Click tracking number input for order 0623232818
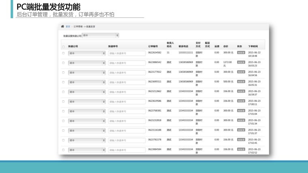 tap(127, 121)
